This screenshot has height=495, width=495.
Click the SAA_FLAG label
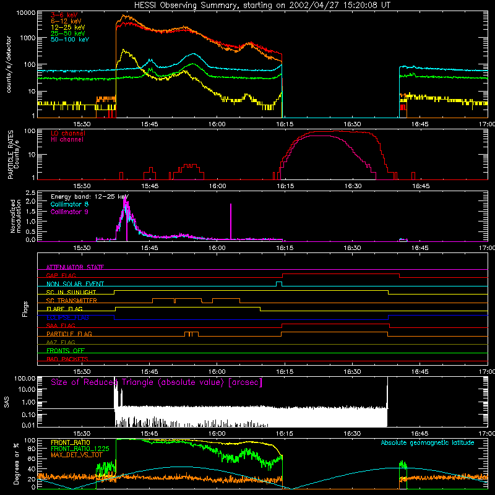point(61,325)
